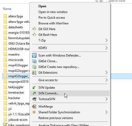Expand the Give access to submenu arrow
This screenshot has height=126, width=132.
click(106, 80)
